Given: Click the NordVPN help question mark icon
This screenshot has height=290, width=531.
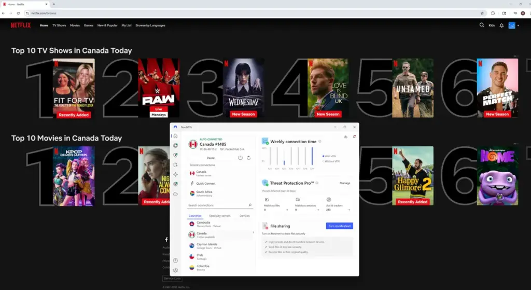Looking at the screenshot, I should pos(175,260).
